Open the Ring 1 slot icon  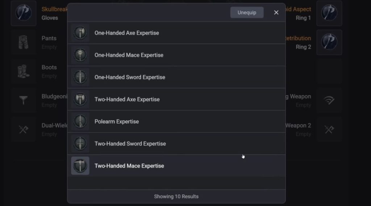click(x=329, y=13)
